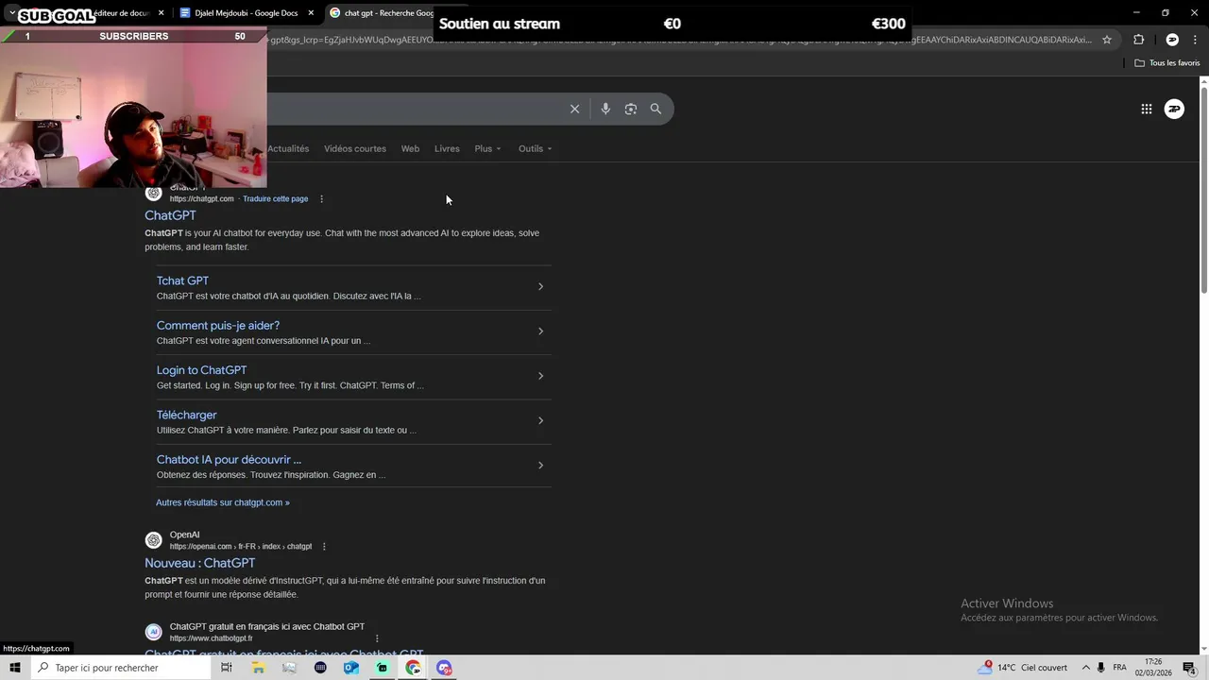Click the chevron on Login to ChatGPT row
Screen dimensions: 1209x680
540,376
